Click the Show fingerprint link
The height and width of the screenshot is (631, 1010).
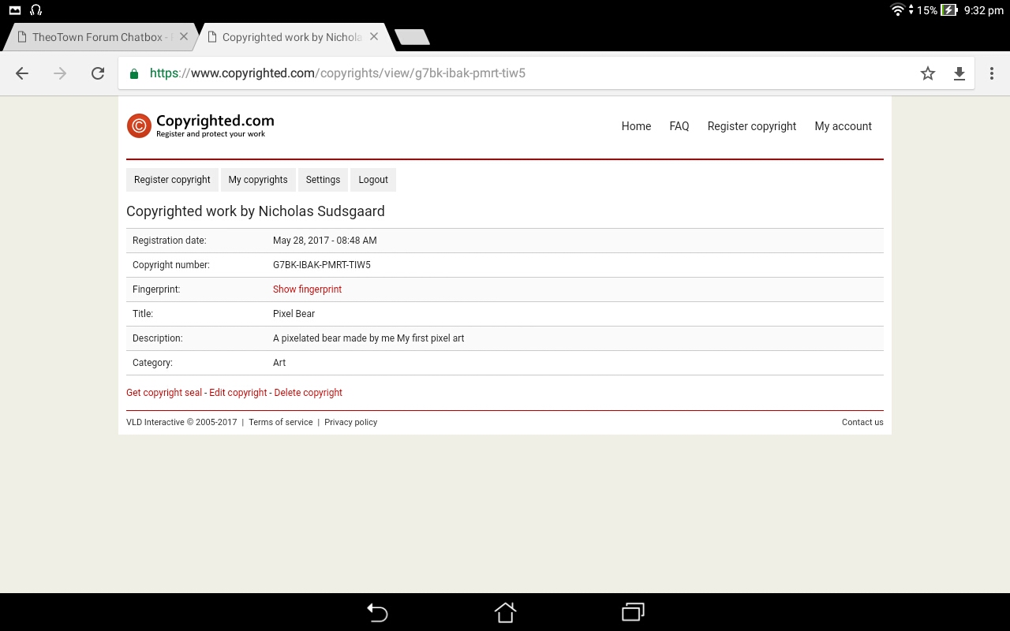coord(307,289)
